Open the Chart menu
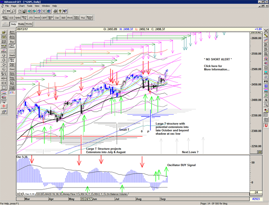The image size is (269, 205). click(x=21, y=6)
